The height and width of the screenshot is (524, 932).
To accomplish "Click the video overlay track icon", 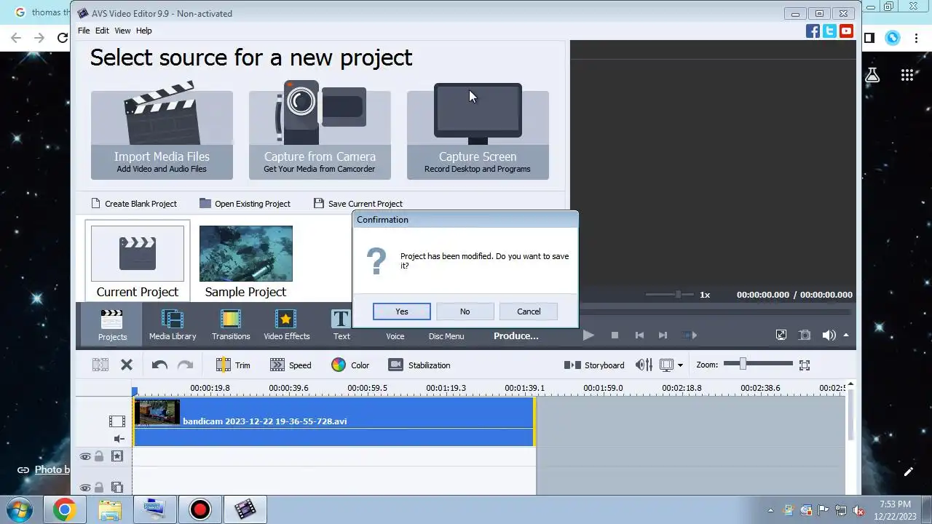I will tap(116, 488).
